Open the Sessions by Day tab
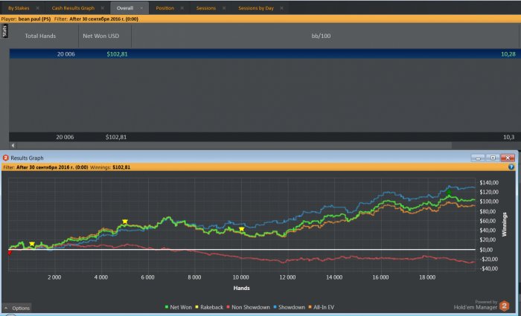The width and height of the screenshot is (521, 316). pos(256,8)
